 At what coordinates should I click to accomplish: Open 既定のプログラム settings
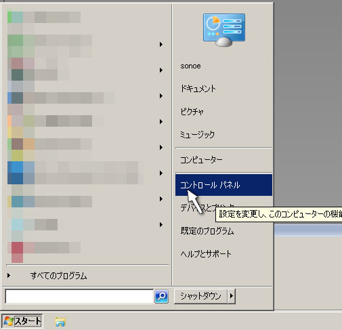(207, 231)
